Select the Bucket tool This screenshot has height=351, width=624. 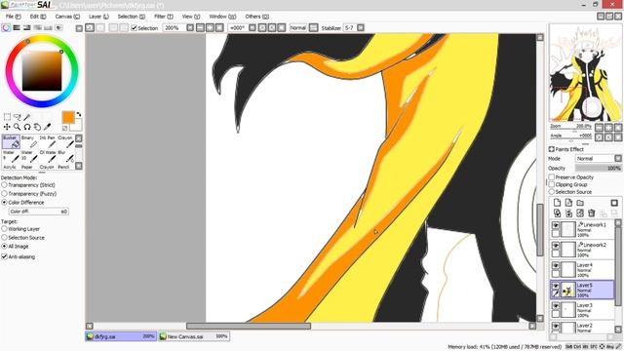click(11, 141)
